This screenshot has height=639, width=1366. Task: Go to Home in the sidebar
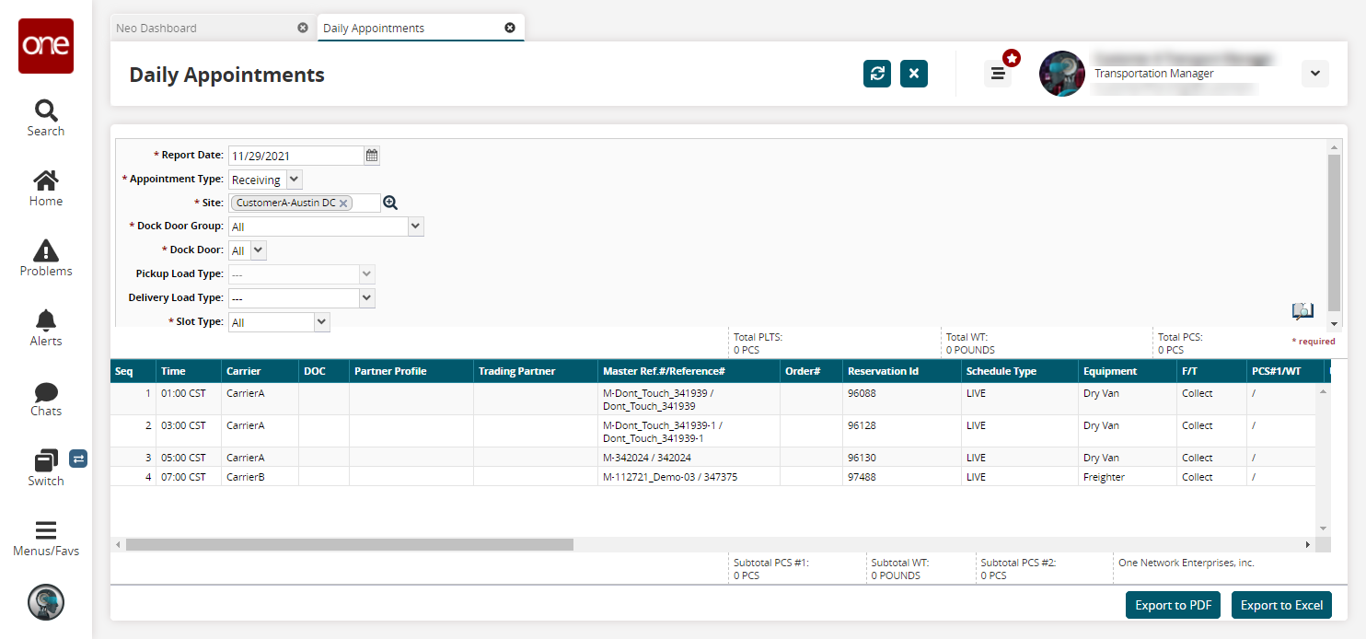point(45,181)
